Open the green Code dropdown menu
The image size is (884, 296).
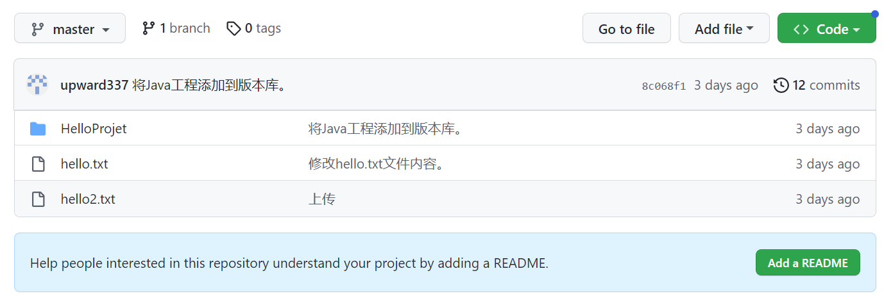826,29
